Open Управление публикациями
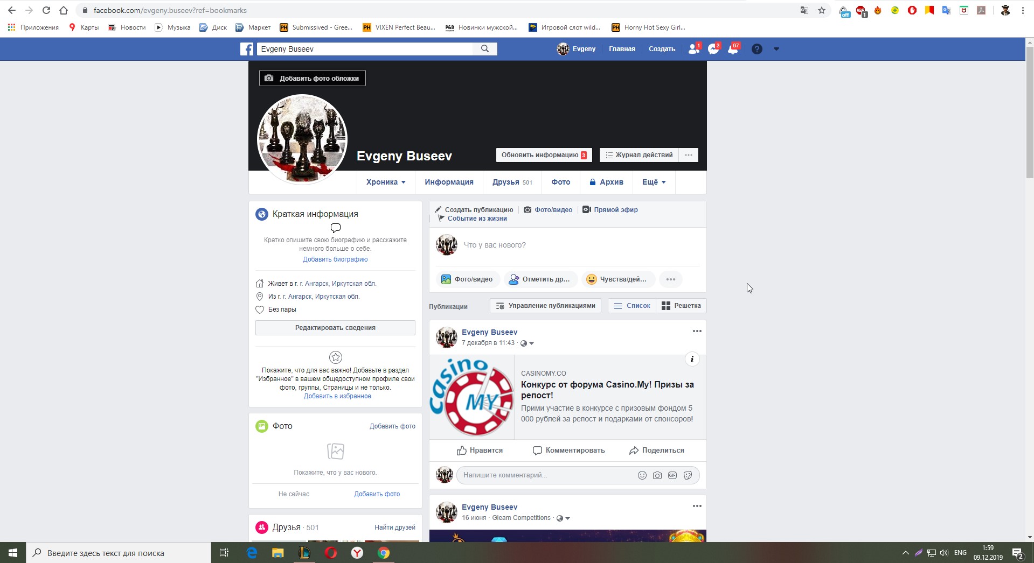1034x563 pixels. [x=546, y=306]
